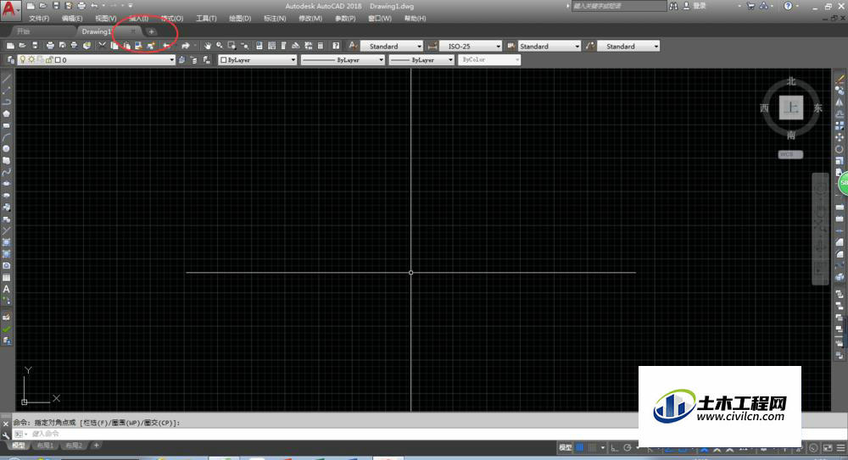
Task: Expand the layer 0 dropdown list
Action: tap(171, 60)
